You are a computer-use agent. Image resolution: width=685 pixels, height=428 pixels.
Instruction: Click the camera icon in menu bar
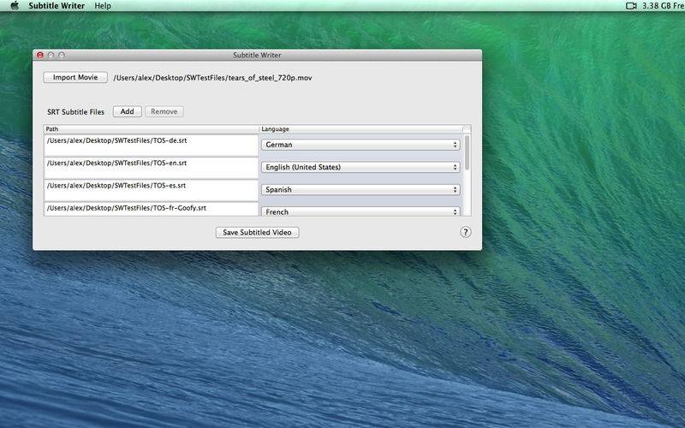pyautogui.click(x=631, y=6)
